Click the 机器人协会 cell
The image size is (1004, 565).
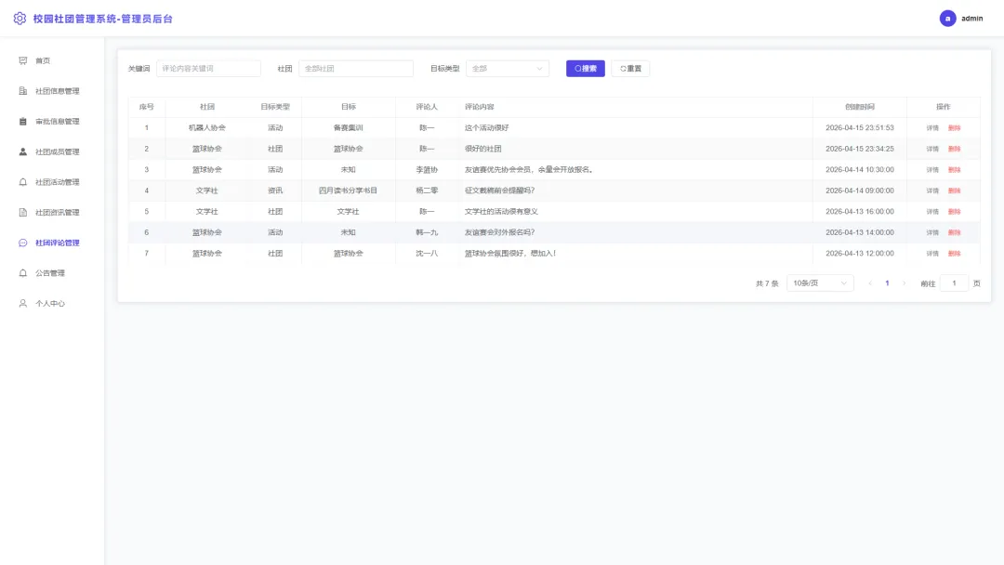coord(206,128)
